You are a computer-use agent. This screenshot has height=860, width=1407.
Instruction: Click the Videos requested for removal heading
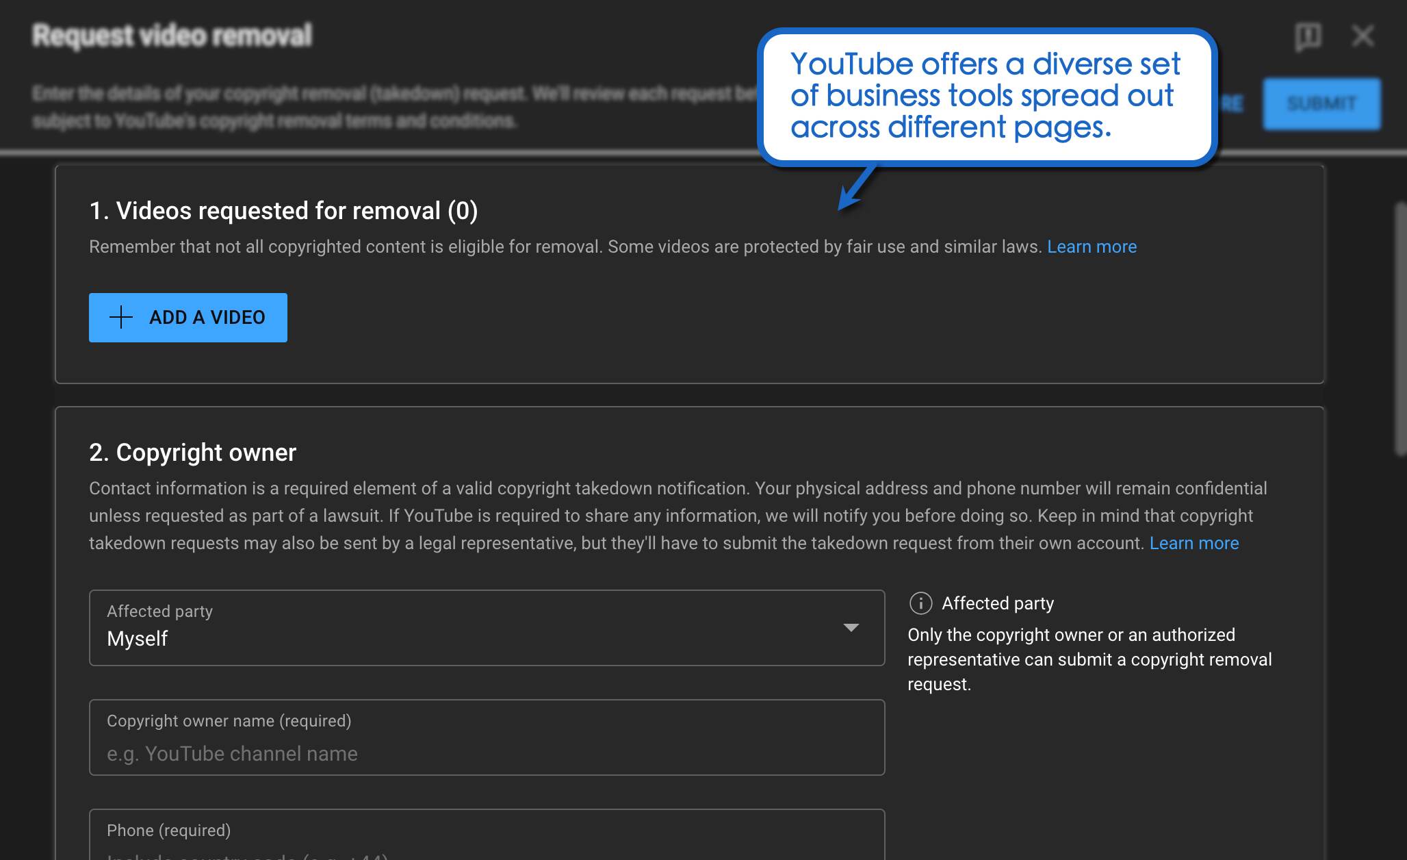click(283, 211)
